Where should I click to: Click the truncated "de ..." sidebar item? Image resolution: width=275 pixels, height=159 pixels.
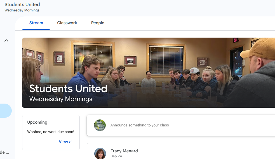[x=4, y=152]
